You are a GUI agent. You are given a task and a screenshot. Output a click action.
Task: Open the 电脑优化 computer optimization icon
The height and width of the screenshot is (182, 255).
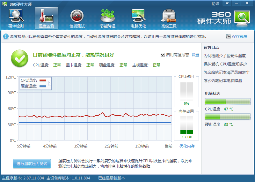tap(138, 18)
